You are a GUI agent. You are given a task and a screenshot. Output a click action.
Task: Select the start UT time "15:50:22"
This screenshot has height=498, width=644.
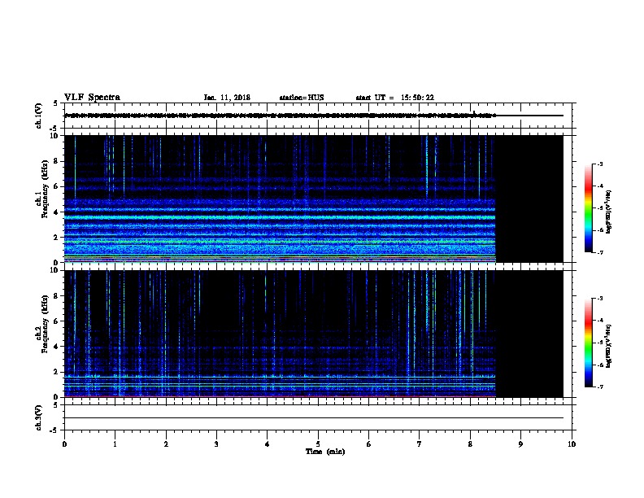click(x=417, y=98)
